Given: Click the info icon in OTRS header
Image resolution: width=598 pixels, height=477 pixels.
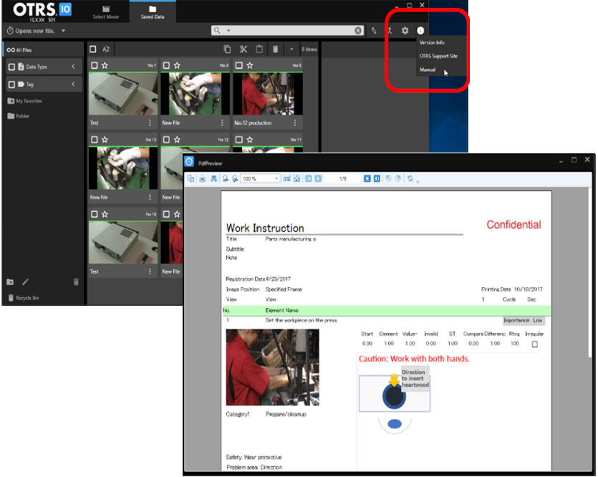Looking at the screenshot, I should tap(420, 31).
